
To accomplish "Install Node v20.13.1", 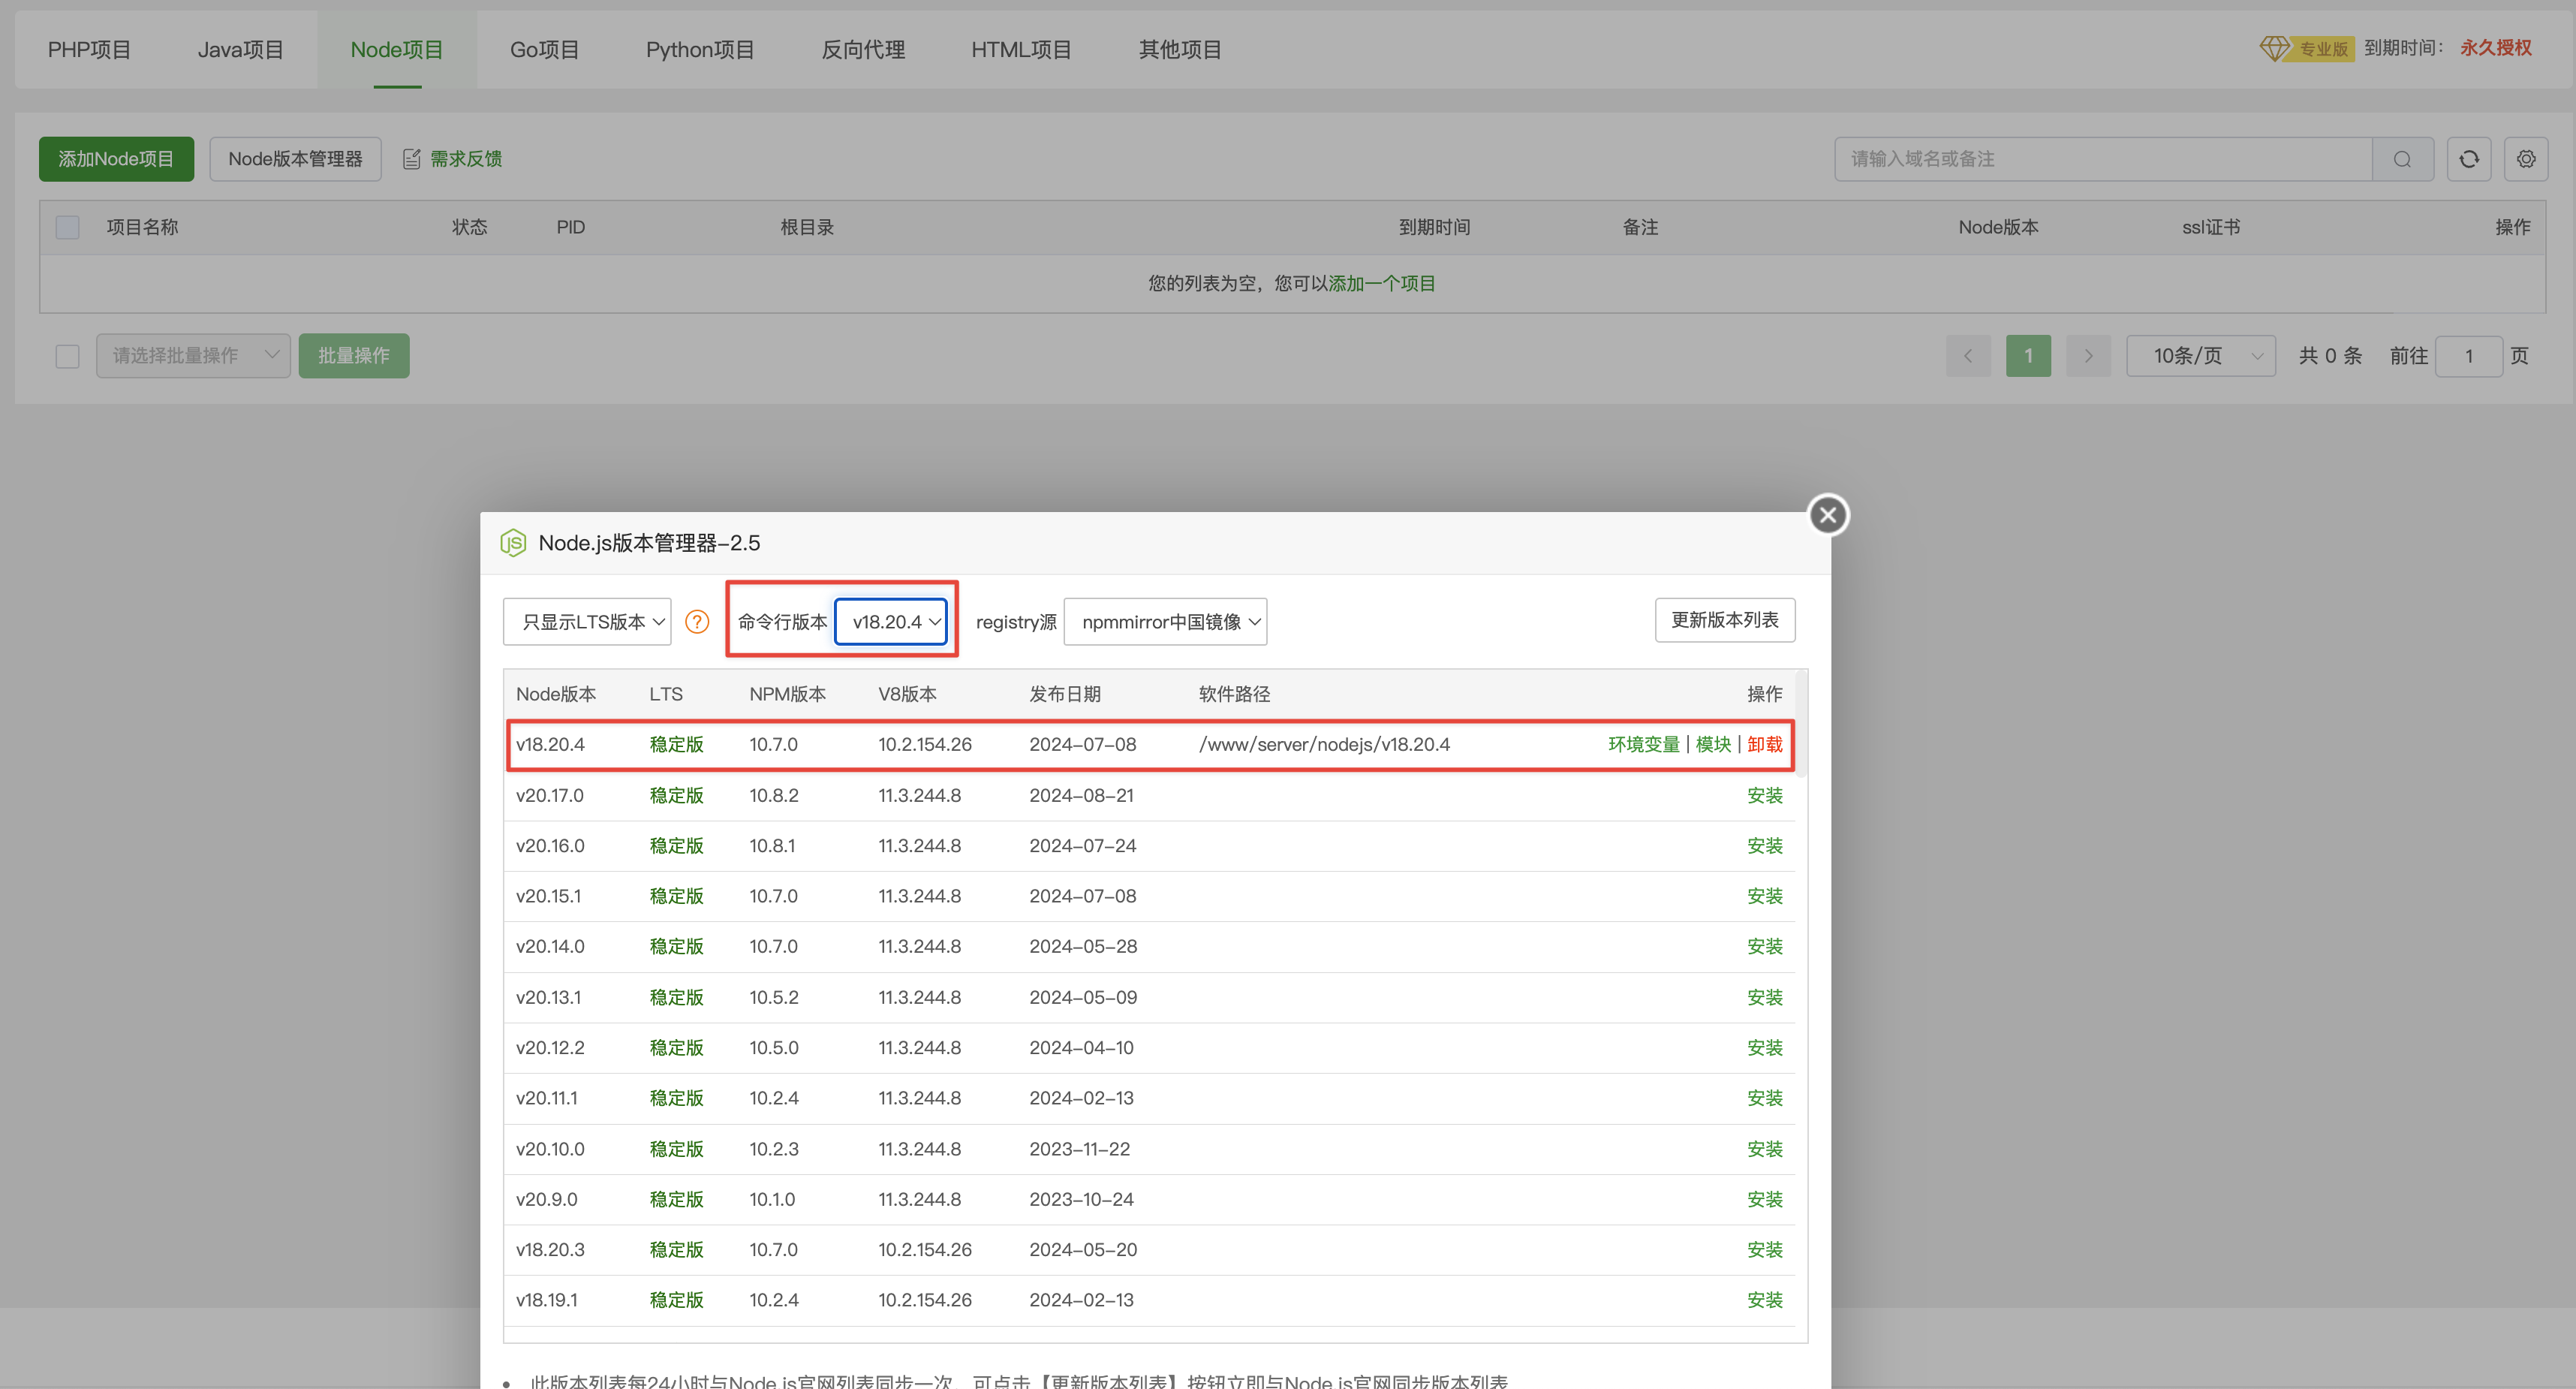I will (1765, 997).
